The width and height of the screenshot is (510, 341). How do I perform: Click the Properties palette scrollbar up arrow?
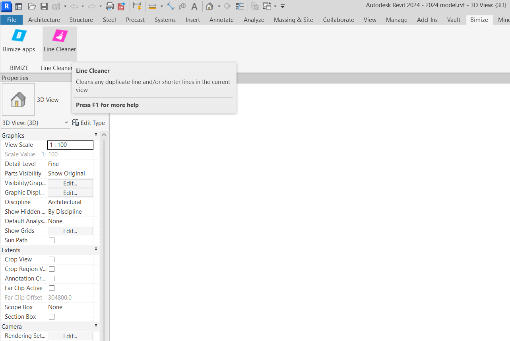(x=104, y=135)
